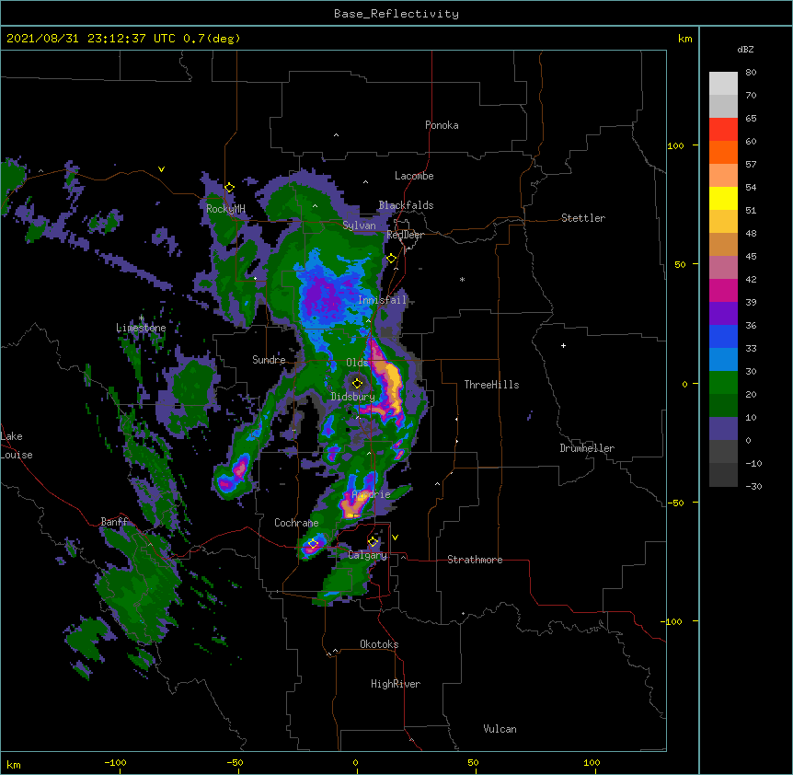Click the Lake Louise label
The height and width of the screenshot is (775, 793).
(x=17, y=445)
